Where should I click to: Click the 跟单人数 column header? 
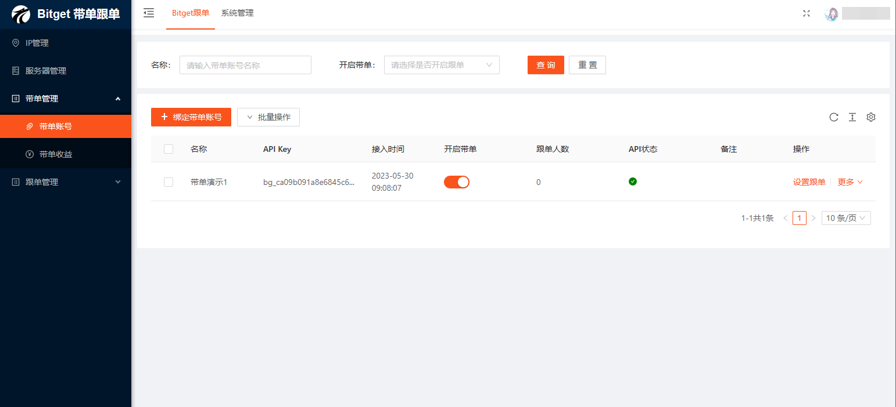(553, 149)
